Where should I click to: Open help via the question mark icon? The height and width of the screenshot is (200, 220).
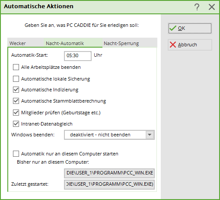pyautogui.click(x=197, y=7)
